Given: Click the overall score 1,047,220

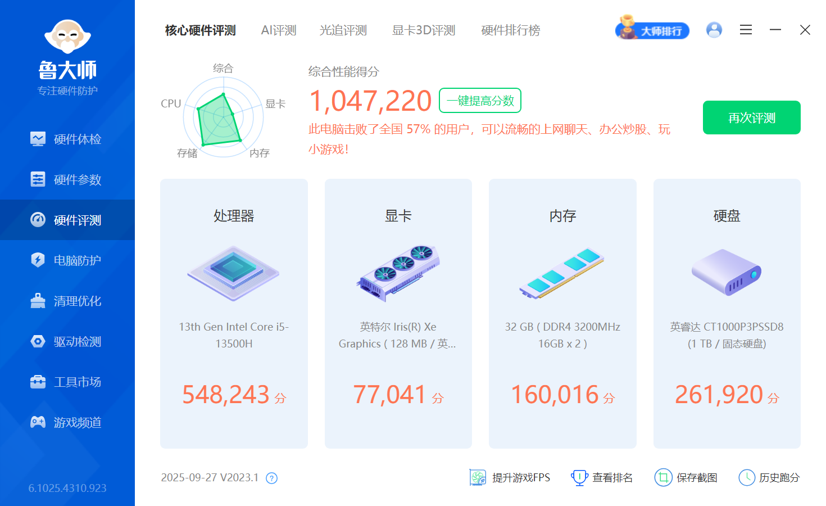Looking at the screenshot, I should point(370,101).
